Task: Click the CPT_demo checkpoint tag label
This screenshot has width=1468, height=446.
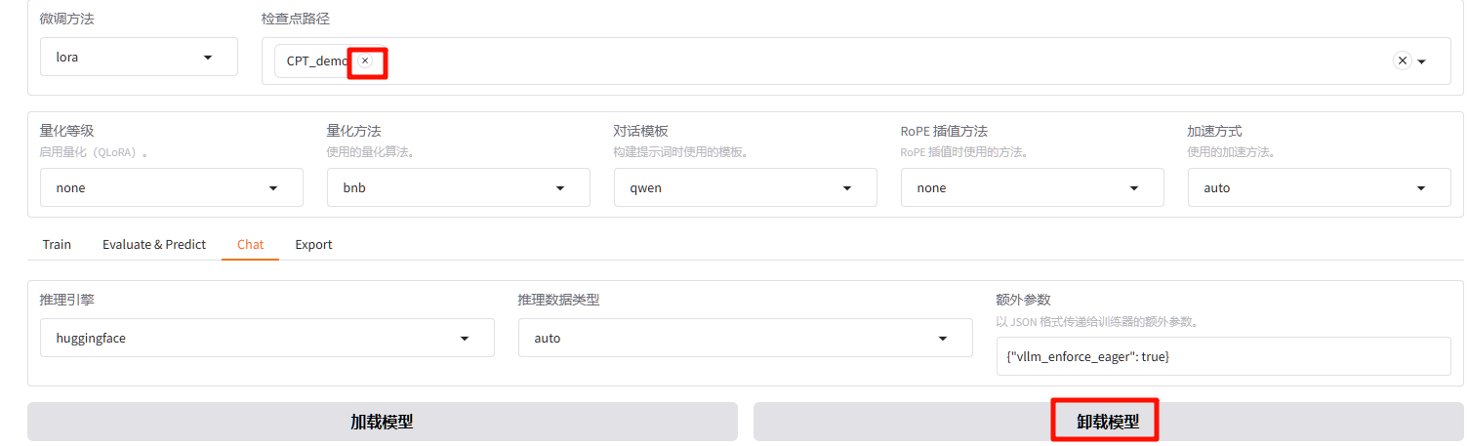Action: (x=316, y=61)
